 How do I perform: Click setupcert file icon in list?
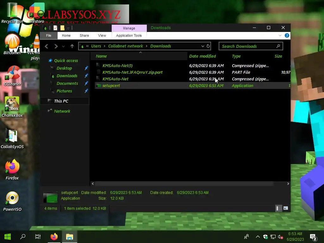(99, 85)
